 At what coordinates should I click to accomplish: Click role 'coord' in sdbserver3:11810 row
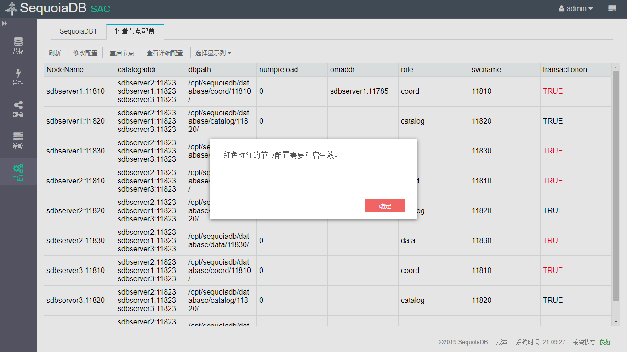(x=410, y=270)
